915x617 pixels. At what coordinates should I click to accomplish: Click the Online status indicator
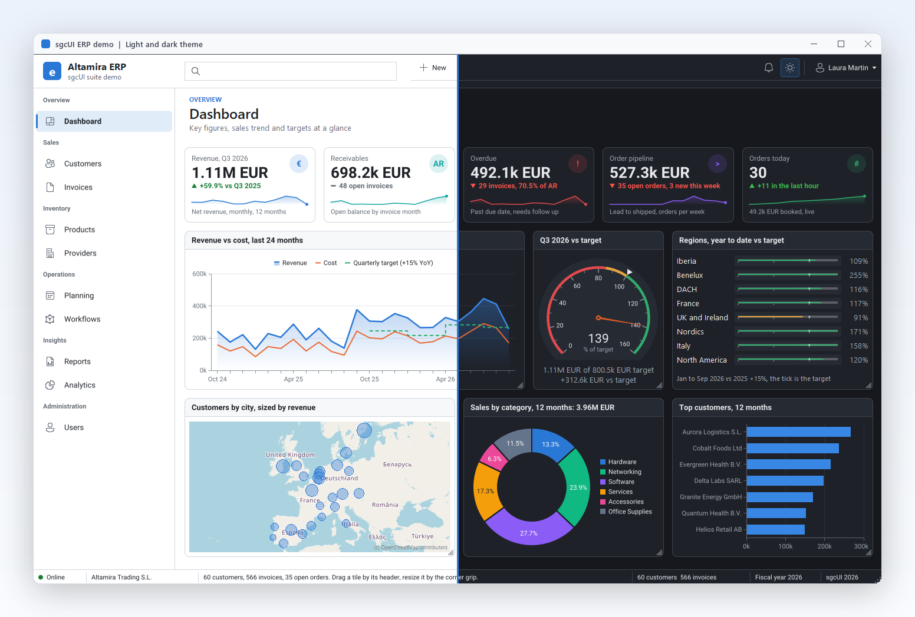coord(52,578)
